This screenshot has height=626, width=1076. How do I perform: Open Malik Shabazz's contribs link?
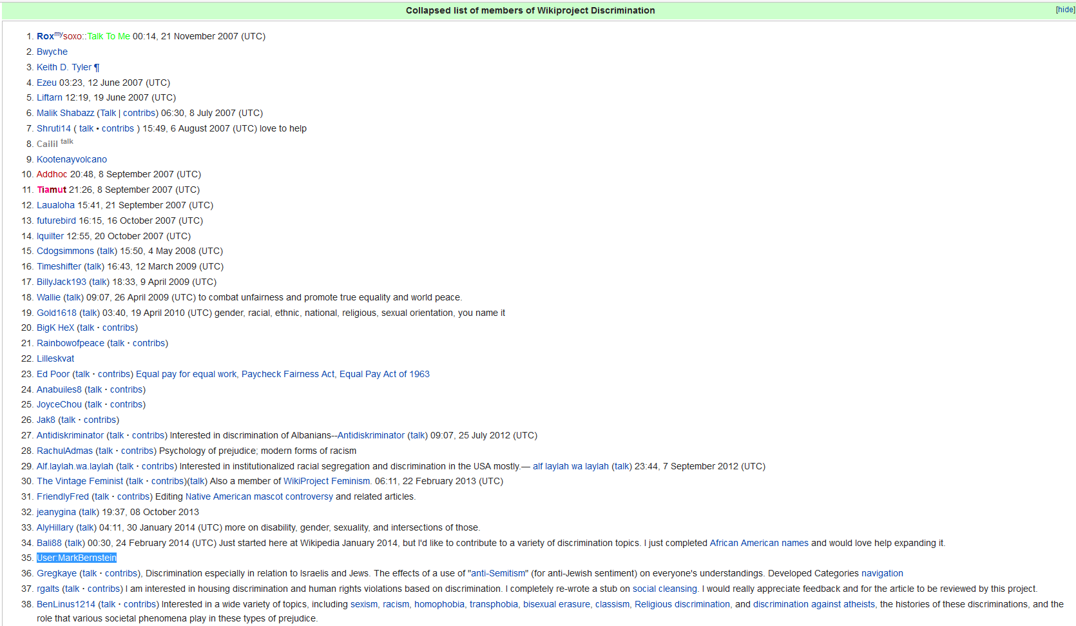point(139,113)
